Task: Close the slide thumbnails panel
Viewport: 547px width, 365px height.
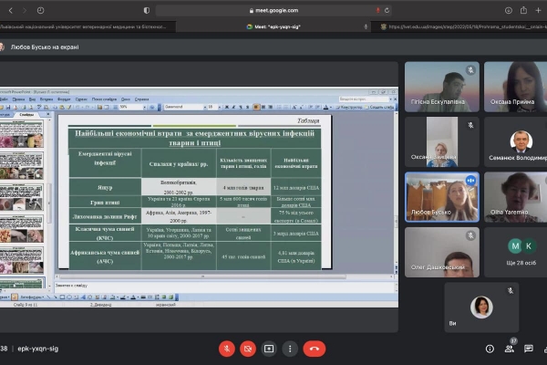Action: pos(48,115)
